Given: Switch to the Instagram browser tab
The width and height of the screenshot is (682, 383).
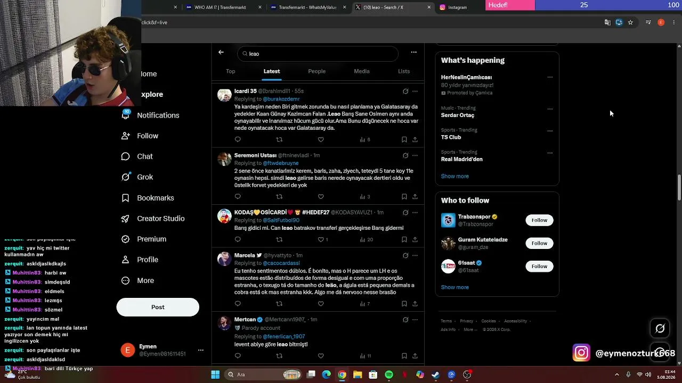Looking at the screenshot, I should (x=458, y=7).
